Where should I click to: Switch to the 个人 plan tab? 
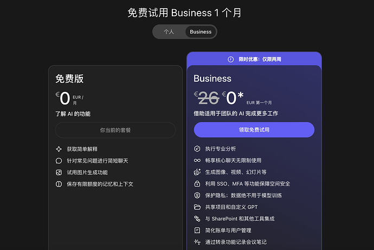(169, 32)
